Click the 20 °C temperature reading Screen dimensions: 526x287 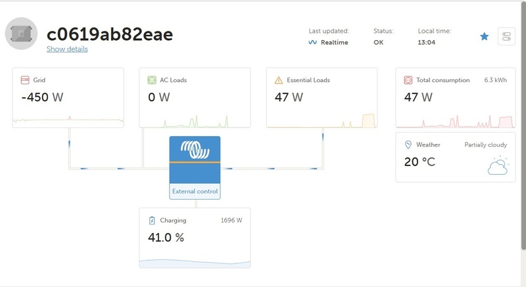(419, 162)
